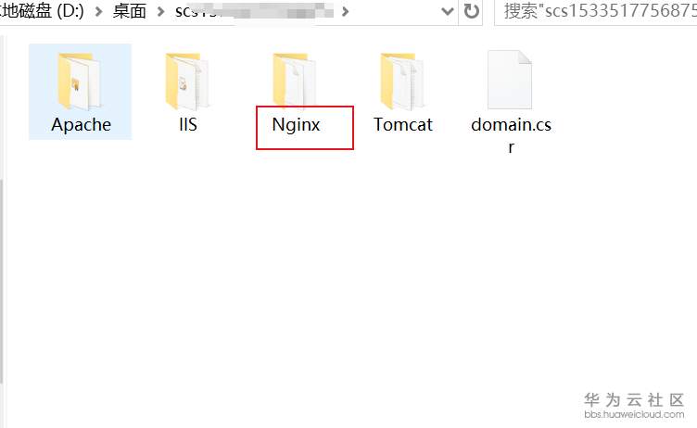697x428 pixels.
Task: Open the address bar history dropdown
Action: pos(447,11)
